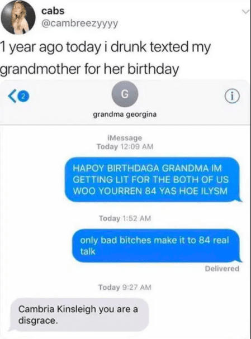
Task: Click the "iMessage" service label
Action: click(x=125, y=138)
